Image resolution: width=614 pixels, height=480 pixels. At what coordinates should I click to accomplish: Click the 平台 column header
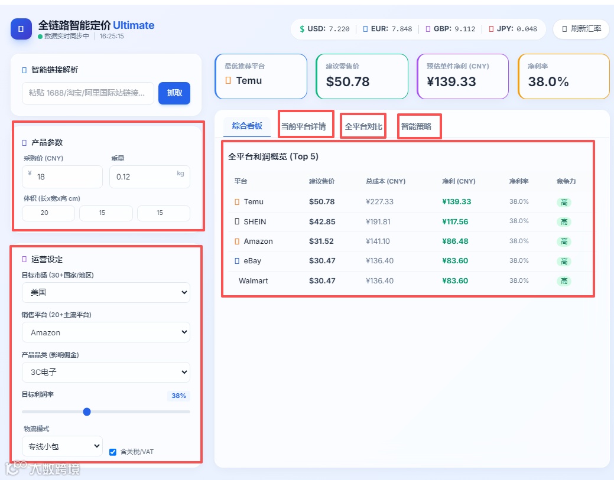241,181
